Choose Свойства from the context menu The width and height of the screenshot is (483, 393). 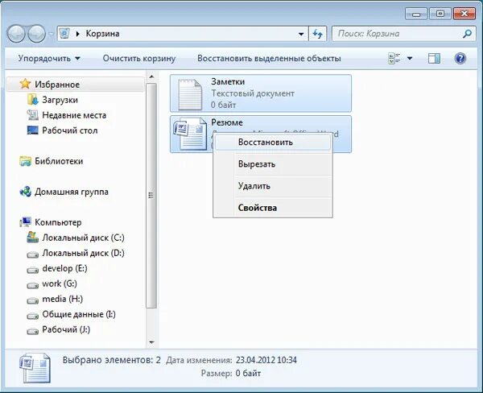(273, 208)
